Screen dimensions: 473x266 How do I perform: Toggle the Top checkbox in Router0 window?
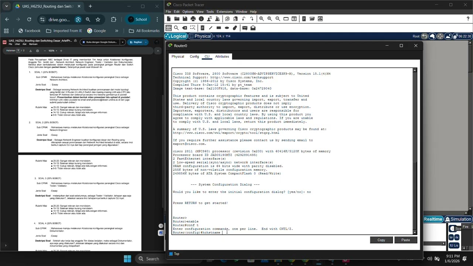(x=171, y=254)
